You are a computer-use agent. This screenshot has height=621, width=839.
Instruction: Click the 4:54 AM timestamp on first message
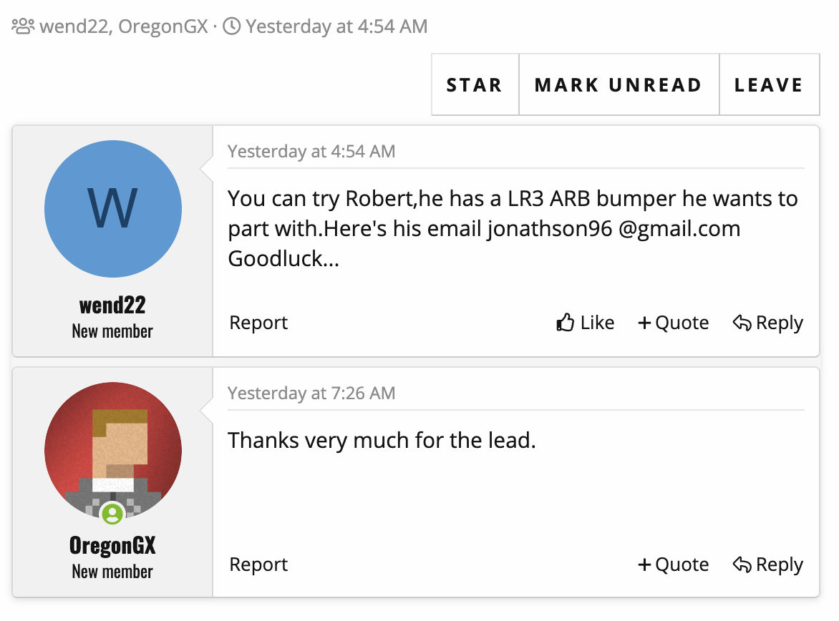point(311,152)
